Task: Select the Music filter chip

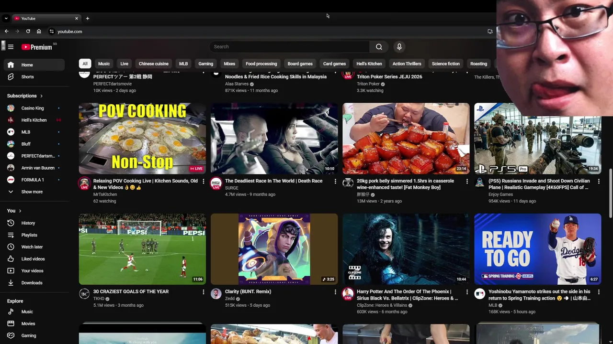Action: click(104, 64)
